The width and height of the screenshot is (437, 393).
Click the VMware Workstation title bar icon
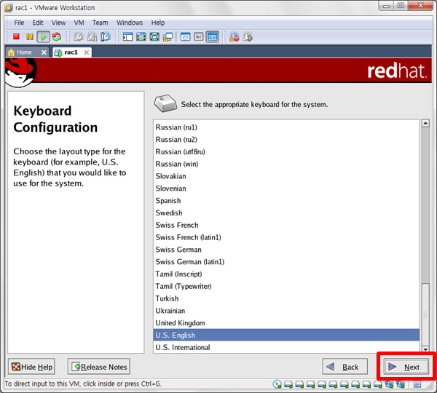pyautogui.click(x=8, y=8)
